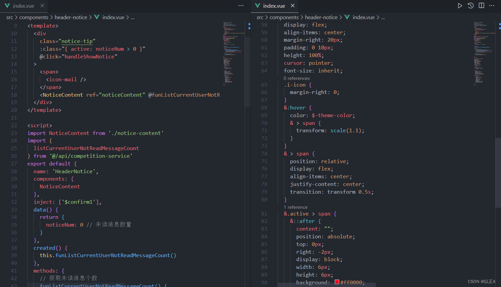Click the '0 references' code lens
This screenshot has width=501, height=287.
click(x=296, y=78)
